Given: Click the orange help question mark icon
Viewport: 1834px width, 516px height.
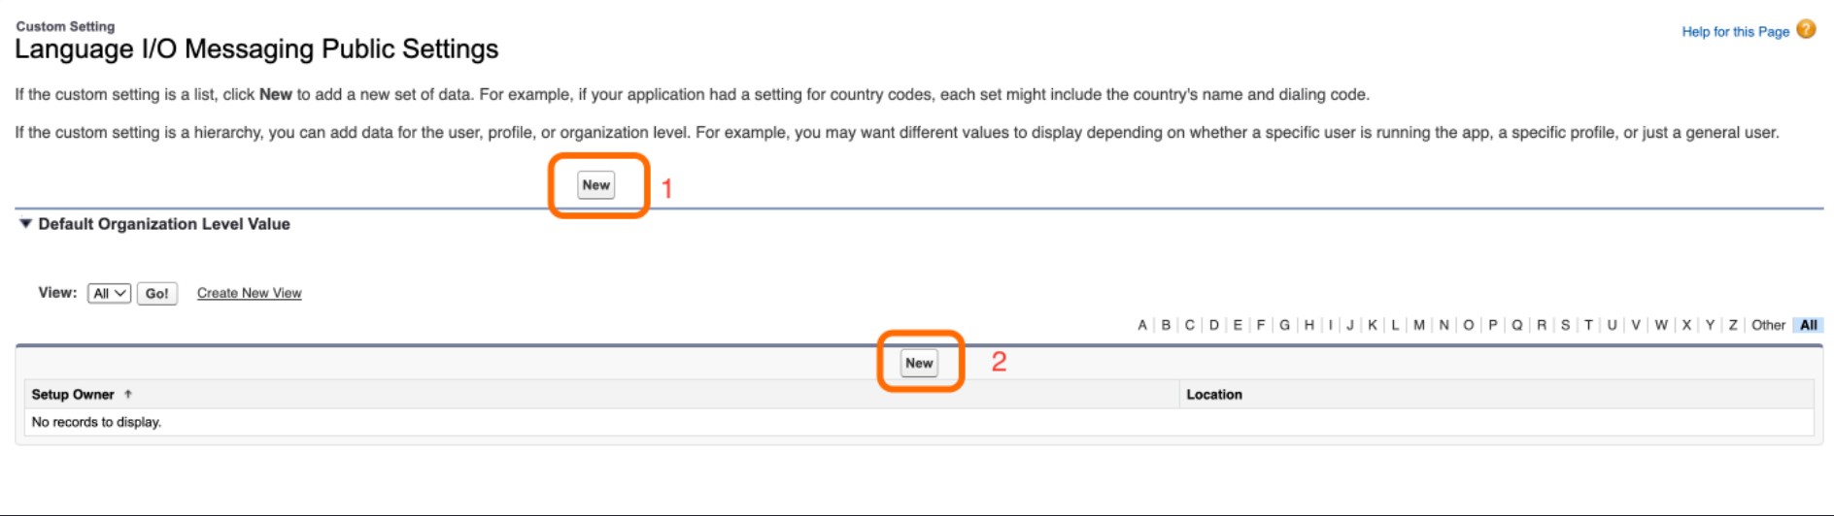Looking at the screenshot, I should click(x=1806, y=29).
